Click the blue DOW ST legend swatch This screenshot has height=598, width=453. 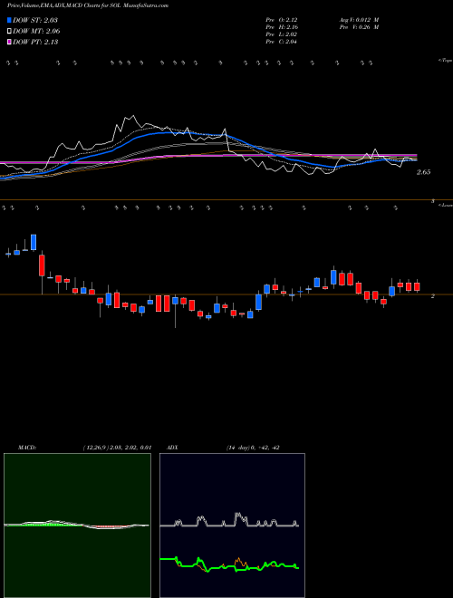click(x=9, y=20)
